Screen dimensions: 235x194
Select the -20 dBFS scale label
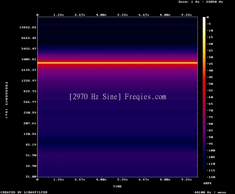[210, 44]
